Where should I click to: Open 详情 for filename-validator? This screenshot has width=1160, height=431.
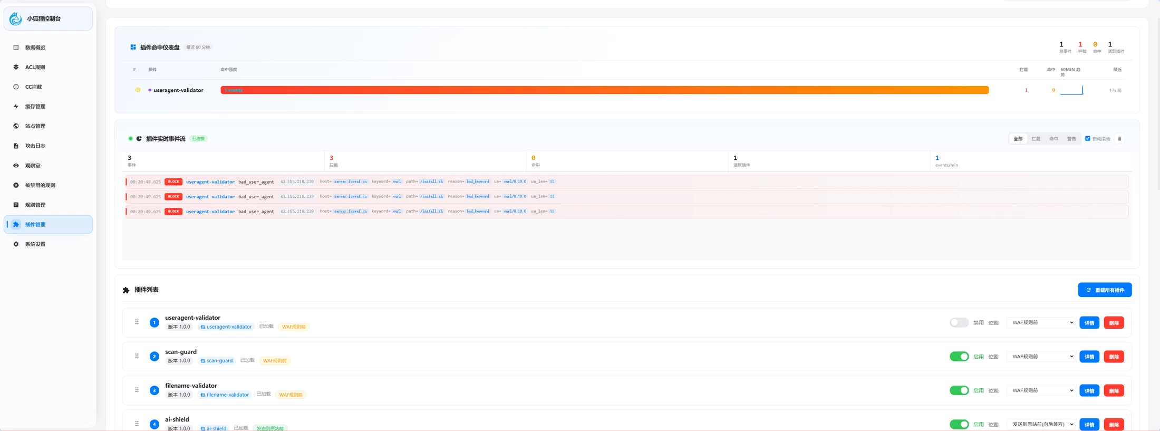1089,391
